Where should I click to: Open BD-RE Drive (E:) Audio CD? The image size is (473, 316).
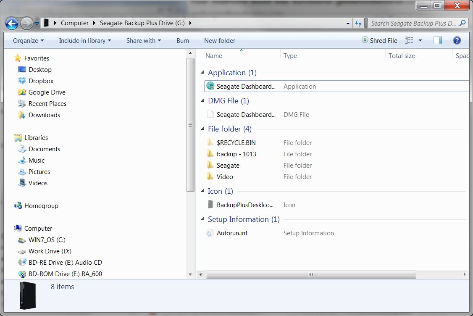60,263
